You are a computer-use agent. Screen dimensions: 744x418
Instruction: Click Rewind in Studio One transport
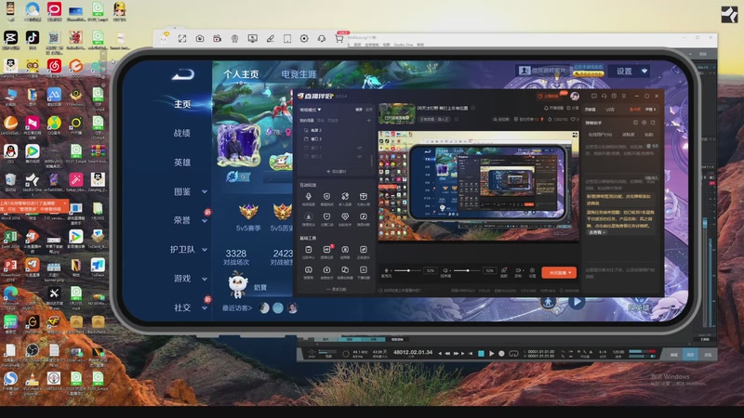447,354
